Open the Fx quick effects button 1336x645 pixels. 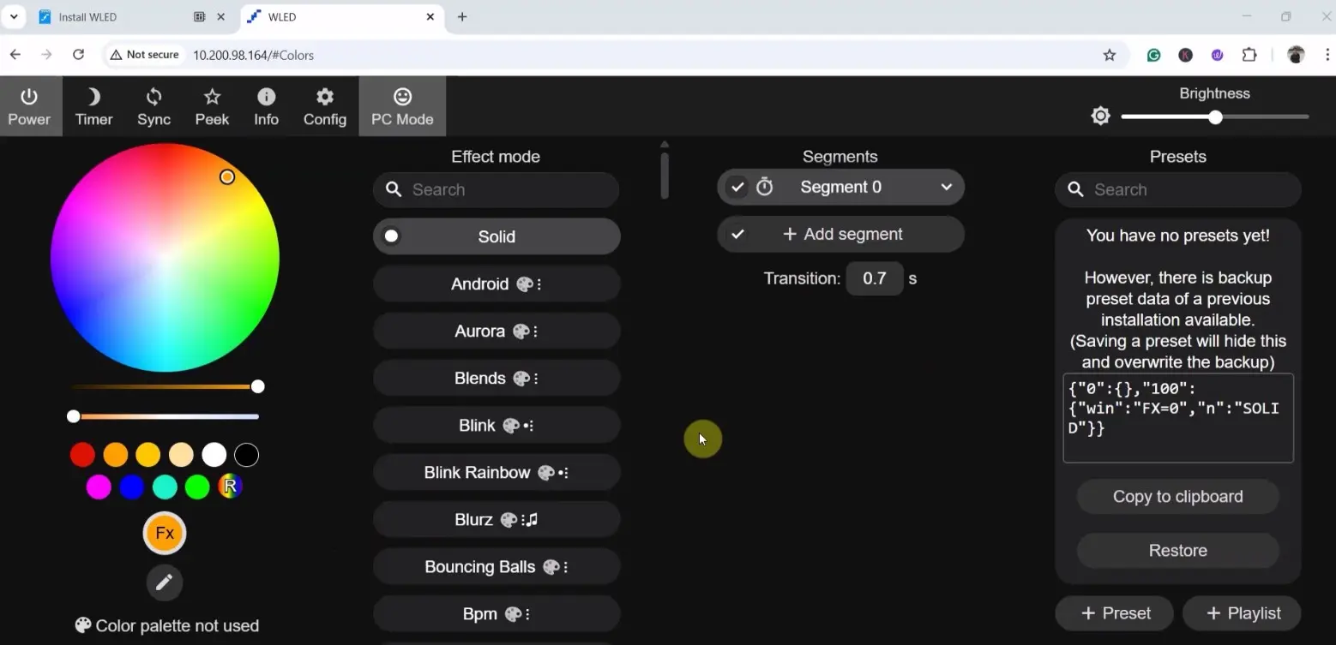point(163,533)
